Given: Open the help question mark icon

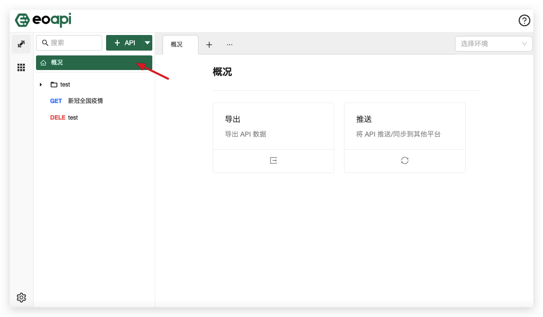Looking at the screenshot, I should [x=524, y=20].
